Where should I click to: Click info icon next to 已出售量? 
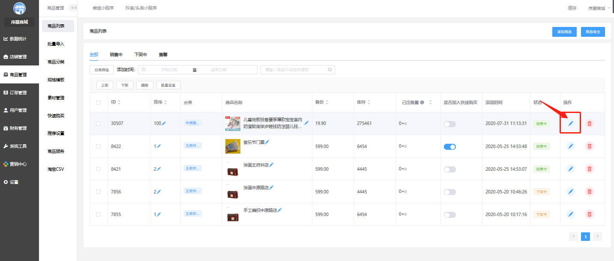click(x=422, y=103)
